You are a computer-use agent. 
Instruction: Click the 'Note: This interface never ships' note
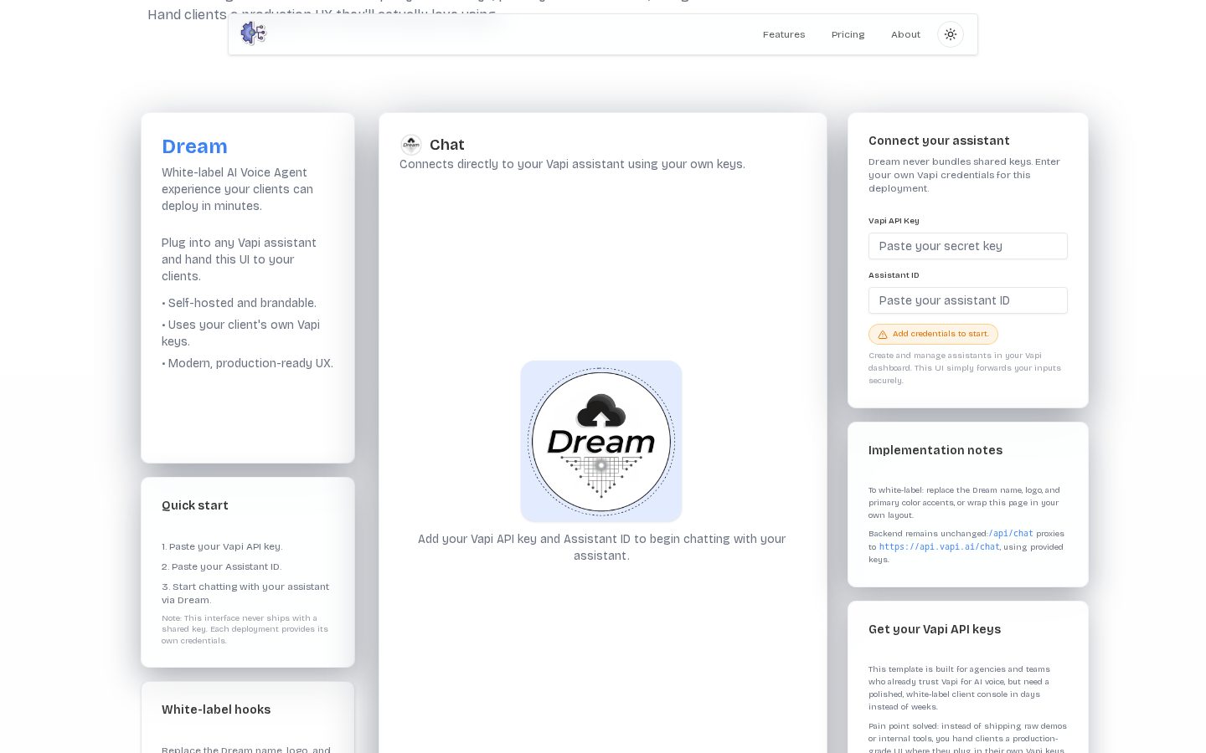(245, 629)
